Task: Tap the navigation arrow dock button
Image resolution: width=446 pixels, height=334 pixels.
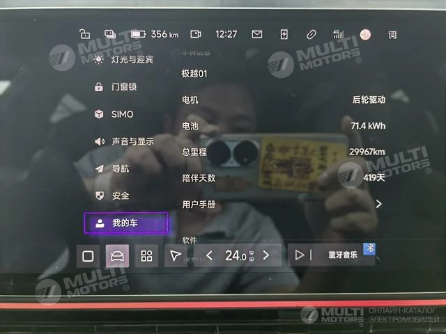Action: pos(176,255)
